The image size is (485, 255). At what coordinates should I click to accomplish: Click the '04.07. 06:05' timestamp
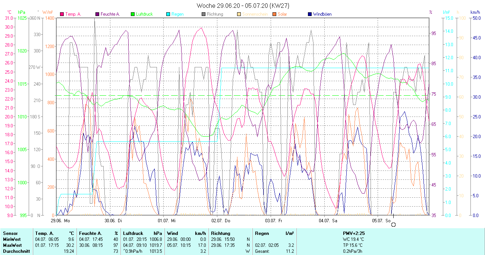pyautogui.click(x=47, y=239)
